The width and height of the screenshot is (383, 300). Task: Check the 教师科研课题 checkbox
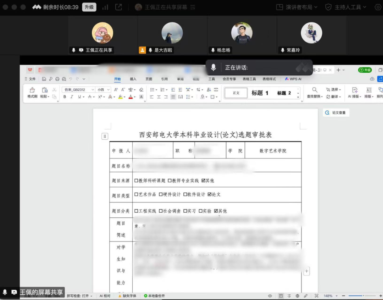136,180
